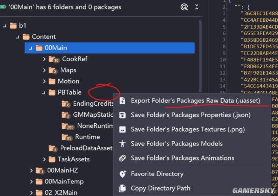Screen dimensions: 278x196
Task: Expand the 00MainHZ folder
Action: tap(31, 171)
